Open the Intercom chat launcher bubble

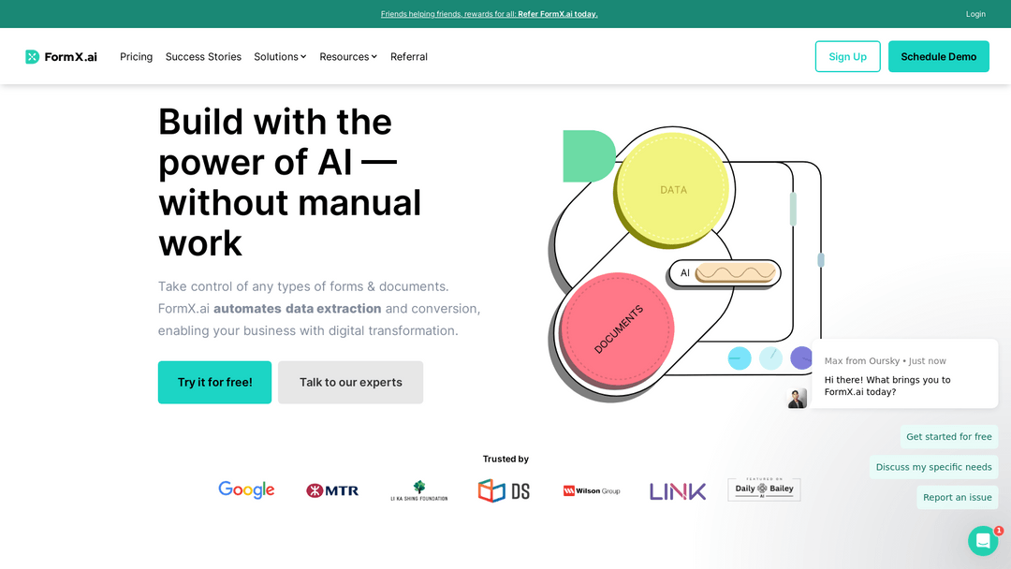coord(982,541)
